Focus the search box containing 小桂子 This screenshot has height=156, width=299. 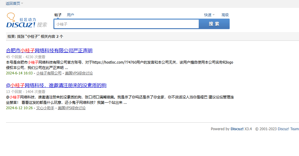pos(126,24)
